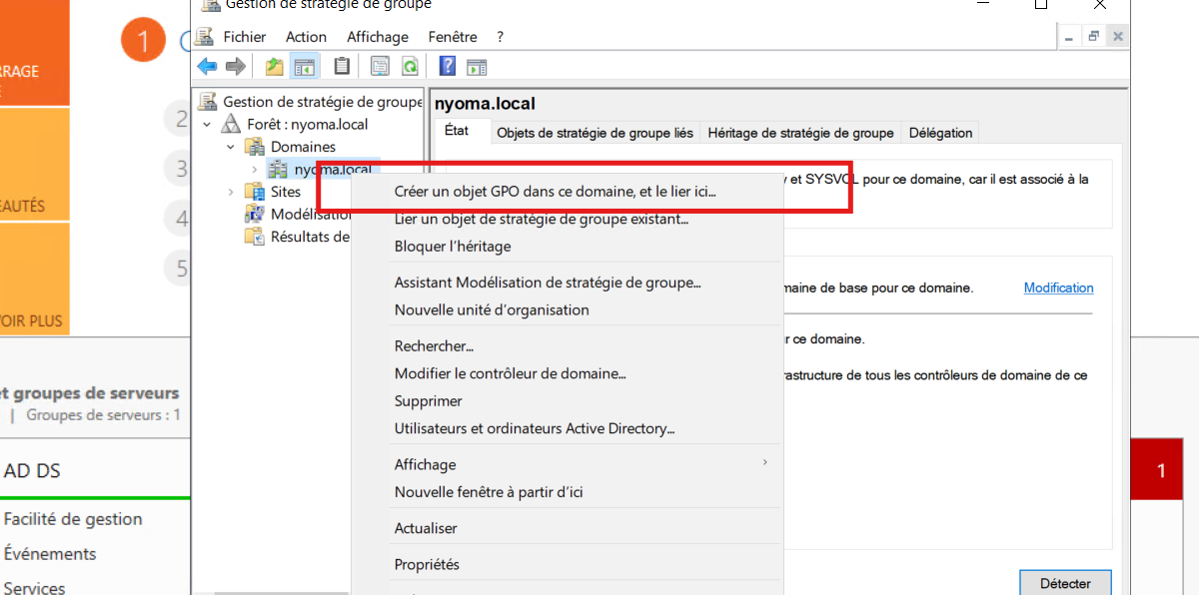The image size is (1199, 595).
Task: Click Événements in Server Manager AD DS tile
Action: click(50, 554)
